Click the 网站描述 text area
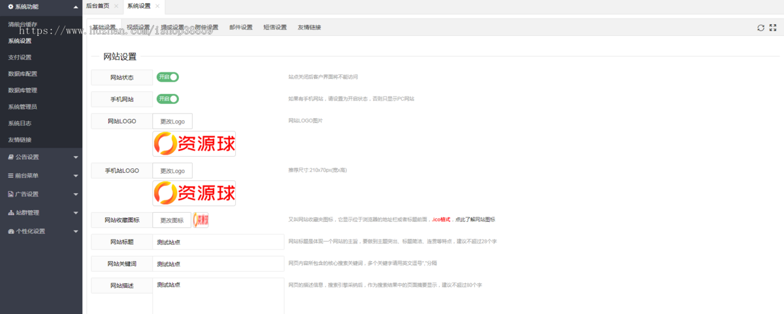 click(218, 296)
